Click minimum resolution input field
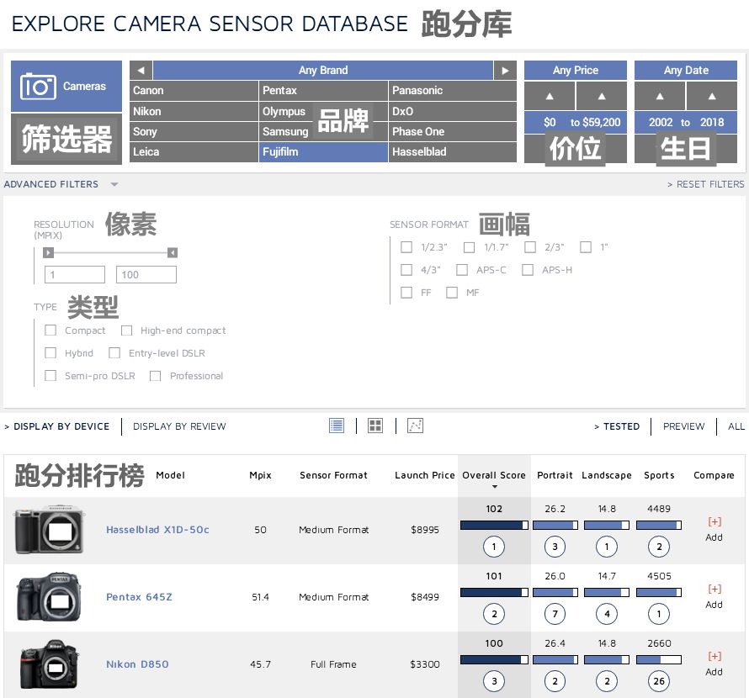 click(x=75, y=274)
